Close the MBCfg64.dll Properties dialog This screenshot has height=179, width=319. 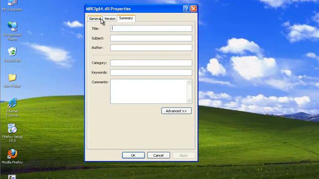point(193,9)
